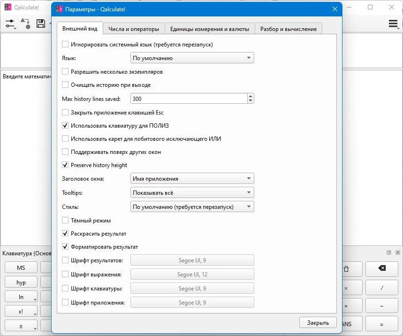The image size is (403, 336).
Task: Click the unit conversion icon in toolbar
Action: [26, 23]
